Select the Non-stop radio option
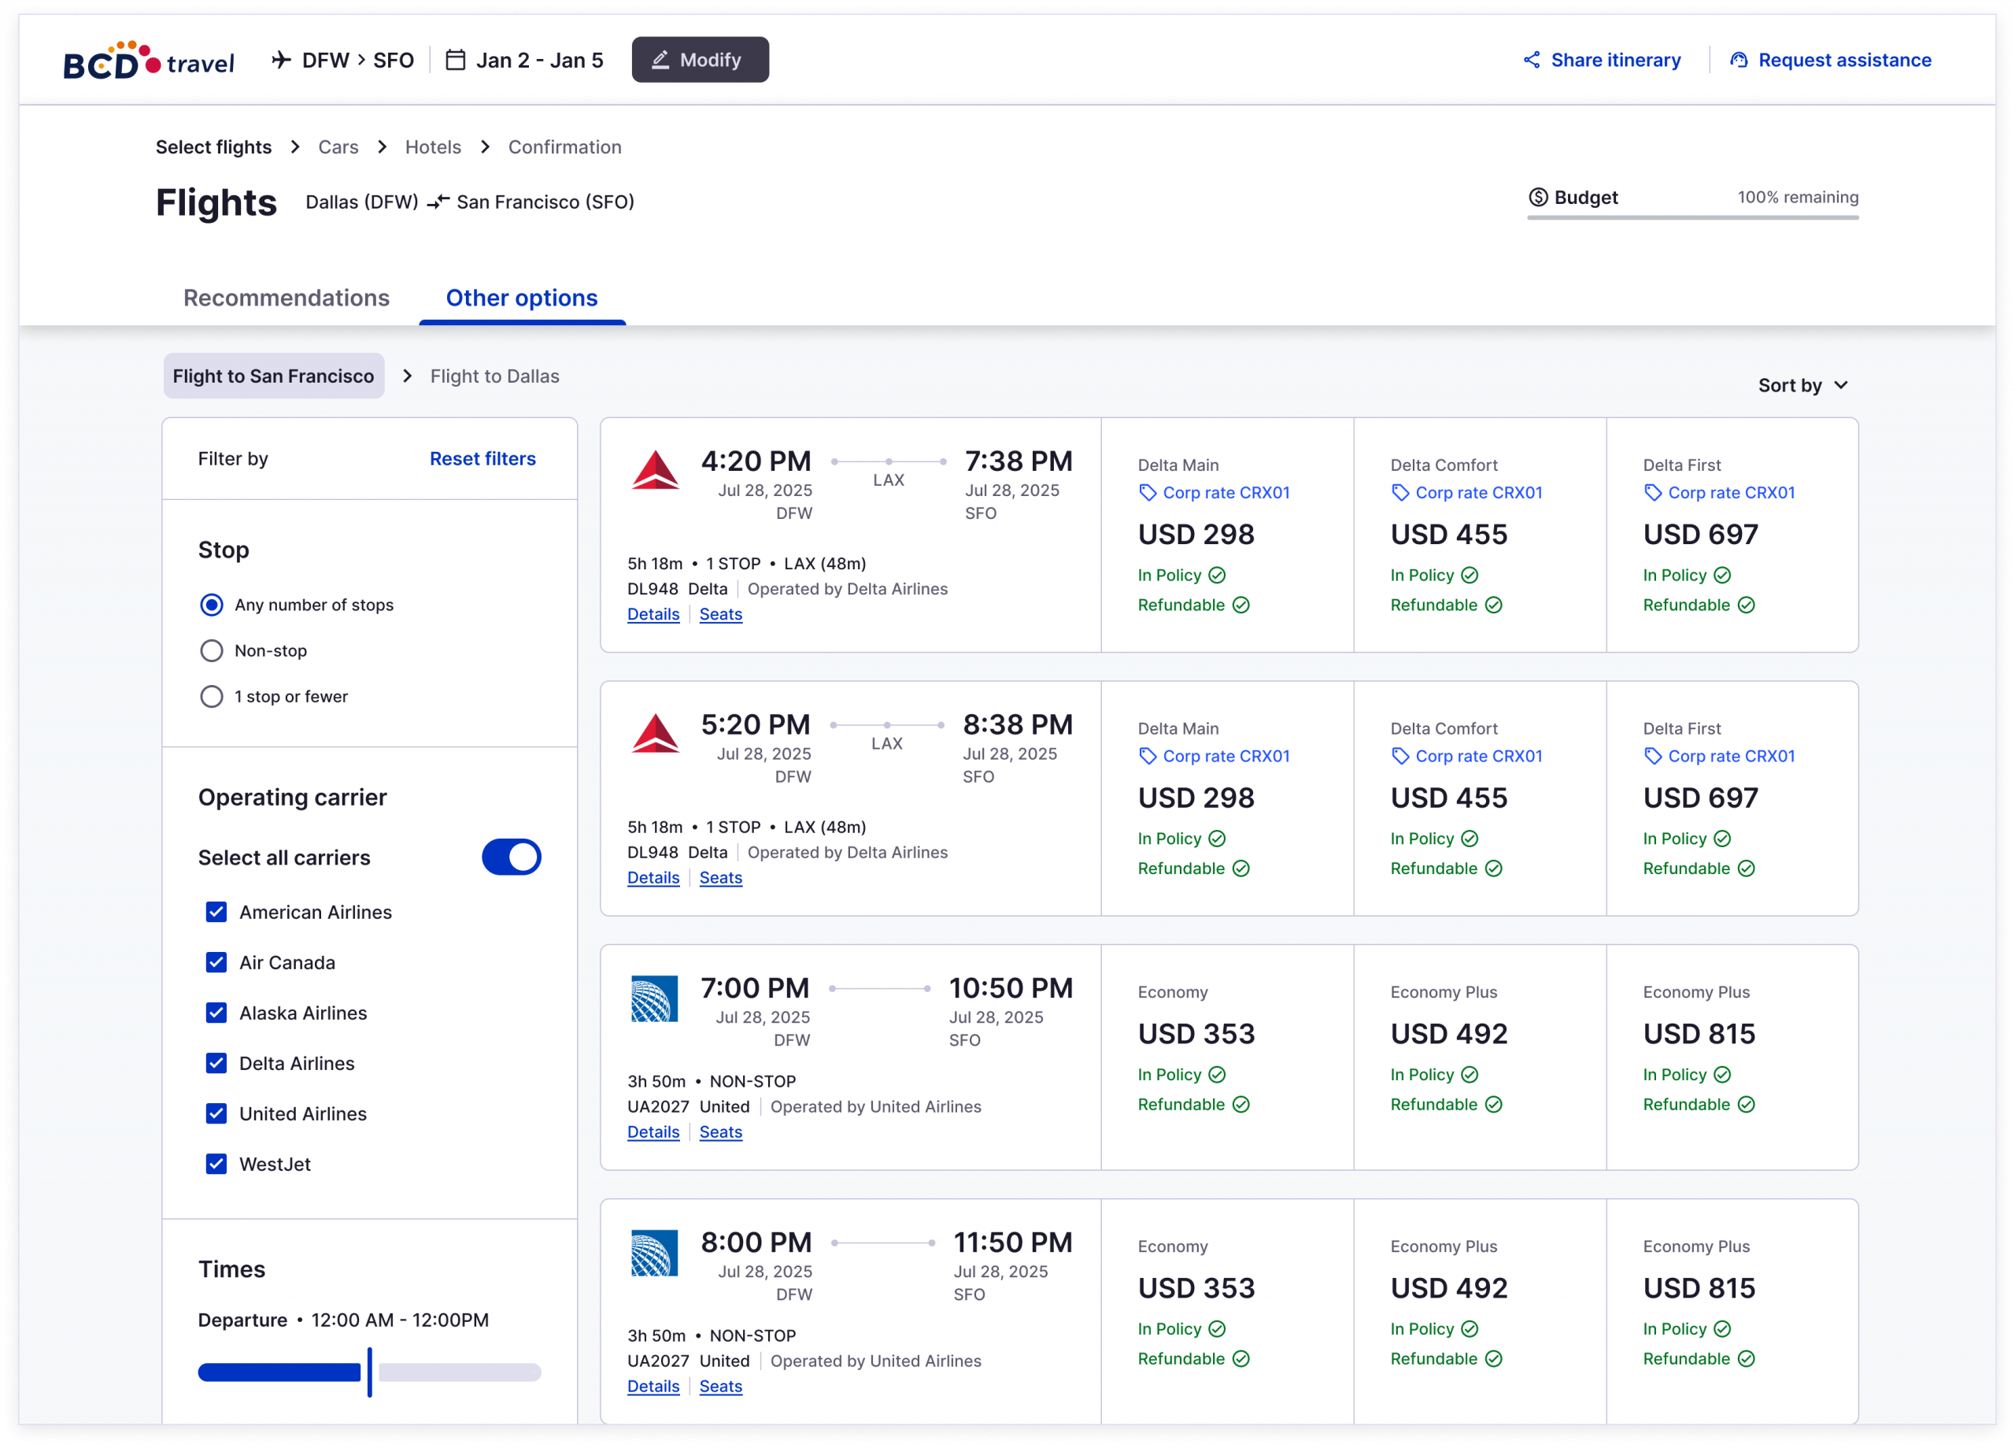Image resolution: width=2015 pixels, height=1448 pixels. coord(212,650)
